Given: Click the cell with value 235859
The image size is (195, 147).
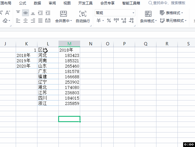Looking at the screenshot, I should pos(69,103).
